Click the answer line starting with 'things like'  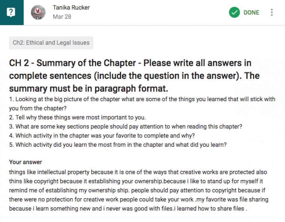(138, 172)
